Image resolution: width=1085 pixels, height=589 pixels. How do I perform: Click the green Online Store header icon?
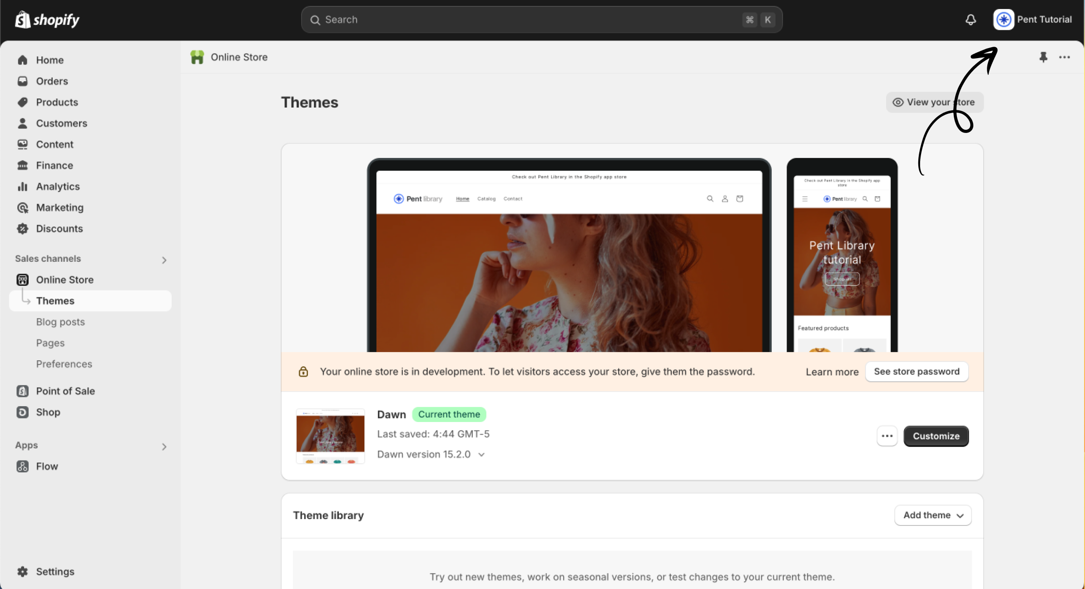tap(197, 57)
